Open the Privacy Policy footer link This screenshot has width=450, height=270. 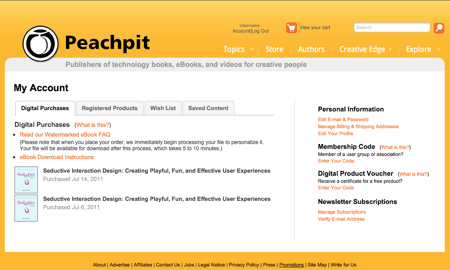point(244,265)
